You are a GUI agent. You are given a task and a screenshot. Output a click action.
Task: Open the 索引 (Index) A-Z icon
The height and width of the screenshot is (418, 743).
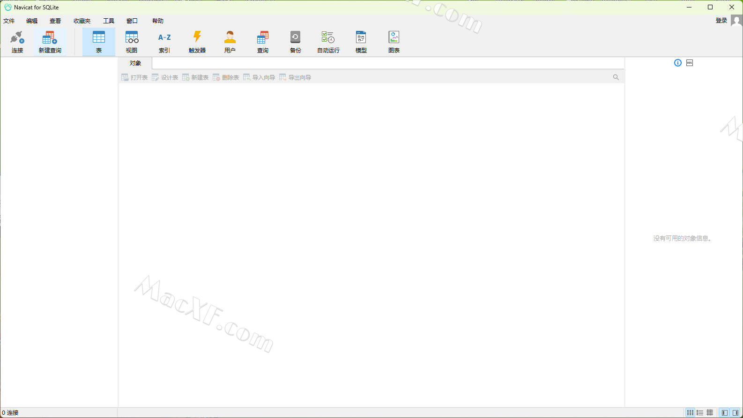click(x=164, y=42)
